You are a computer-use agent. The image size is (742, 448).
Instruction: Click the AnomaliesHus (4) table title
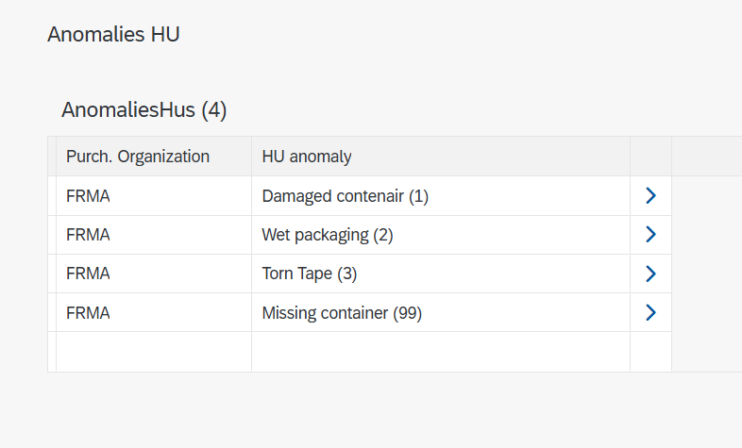click(143, 110)
